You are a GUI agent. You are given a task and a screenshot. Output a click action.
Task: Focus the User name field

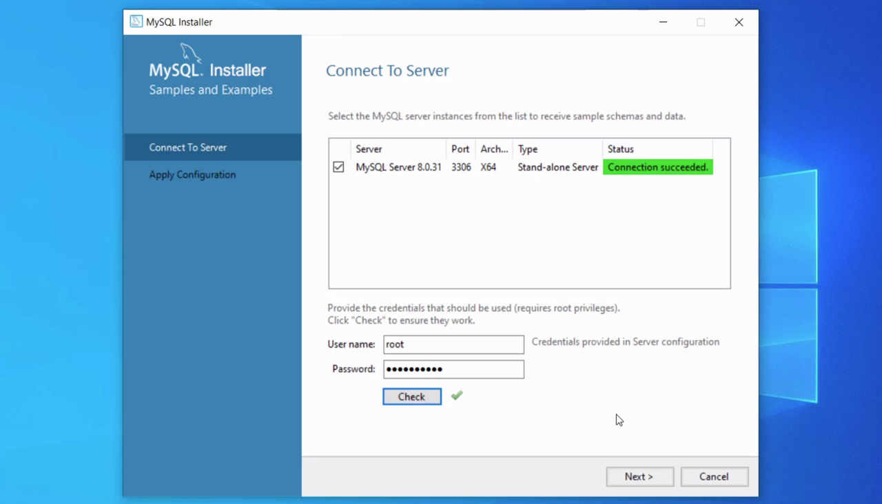[453, 344]
